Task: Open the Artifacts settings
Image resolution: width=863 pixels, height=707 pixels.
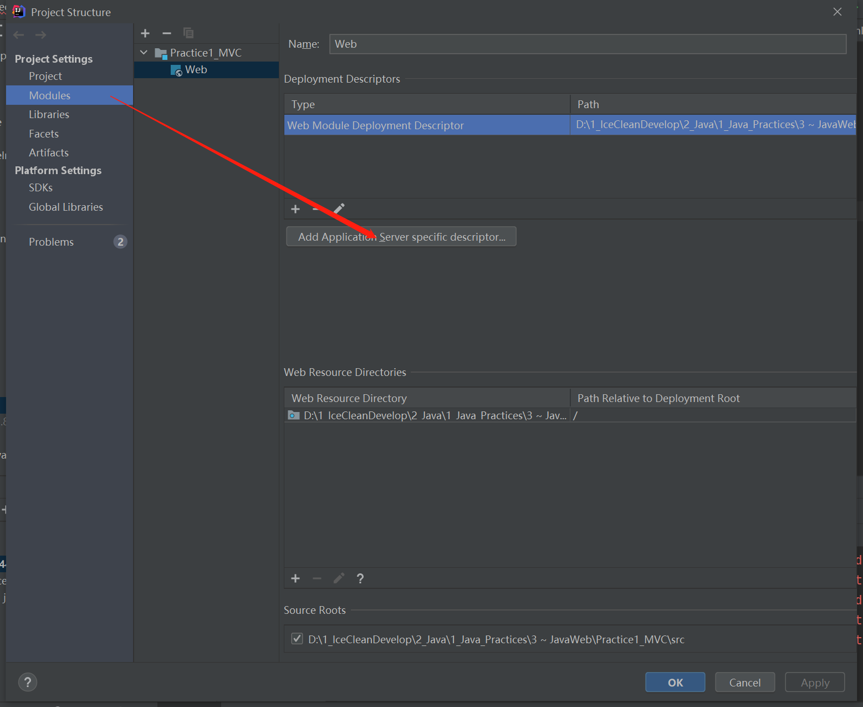Action: pos(49,152)
